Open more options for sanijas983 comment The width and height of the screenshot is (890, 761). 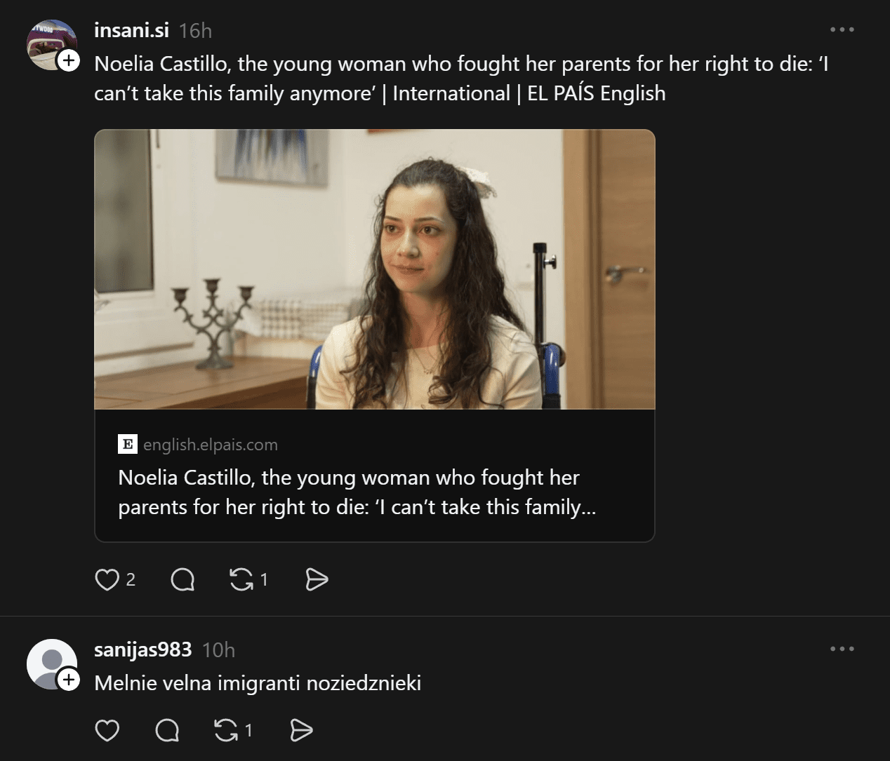[x=842, y=649]
